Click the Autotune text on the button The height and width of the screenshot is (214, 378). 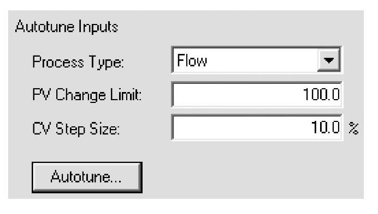pos(86,177)
